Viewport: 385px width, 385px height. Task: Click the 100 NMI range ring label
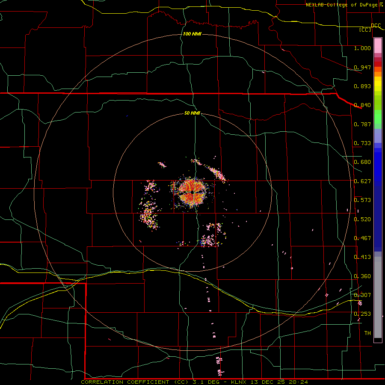tap(192, 34)
